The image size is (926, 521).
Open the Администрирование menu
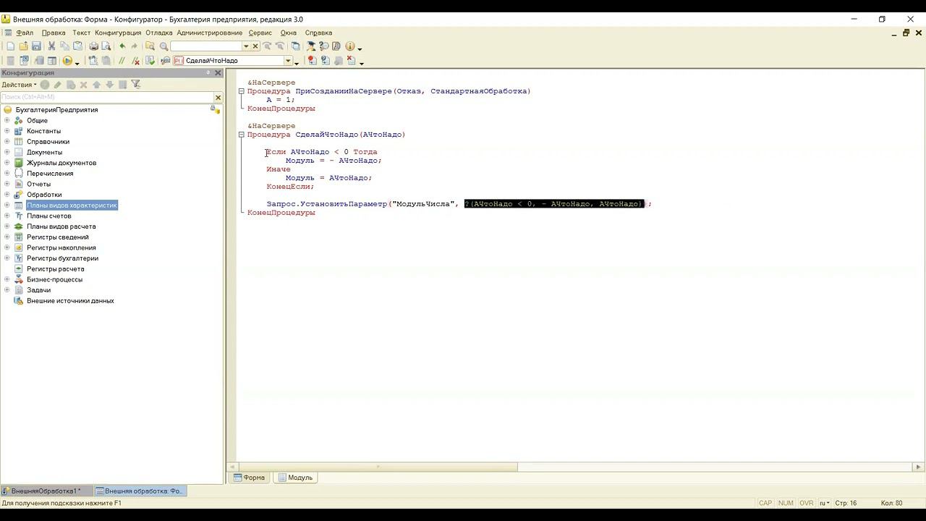pyautogui.click(x=210, y=33)
